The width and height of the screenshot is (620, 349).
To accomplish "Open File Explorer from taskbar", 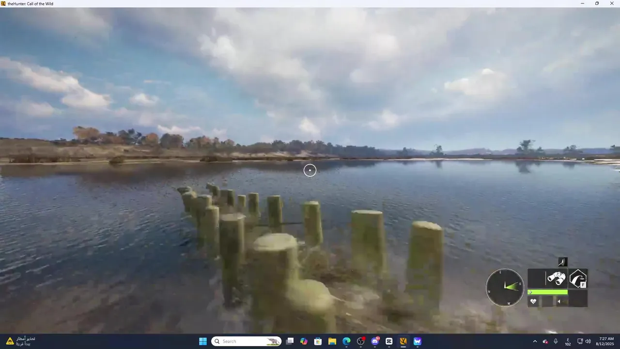I will pos(332,341).
